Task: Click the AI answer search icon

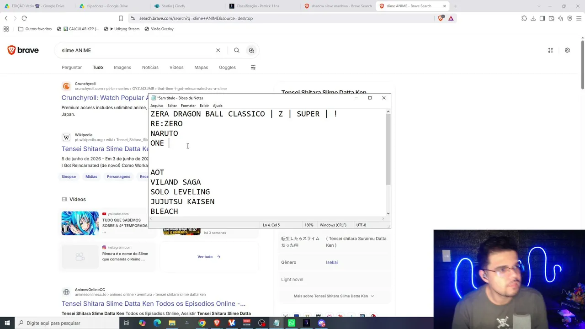Action: click(251, 50)
